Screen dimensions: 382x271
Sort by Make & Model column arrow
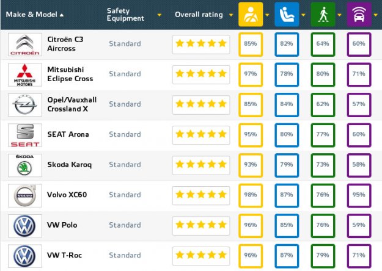(62, 15)
